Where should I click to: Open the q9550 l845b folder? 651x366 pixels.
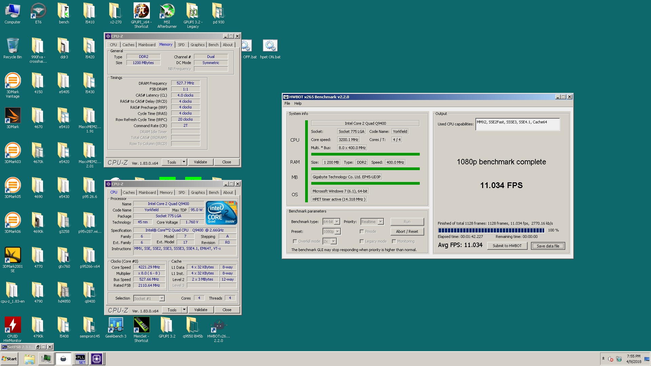tap(193, 327)
